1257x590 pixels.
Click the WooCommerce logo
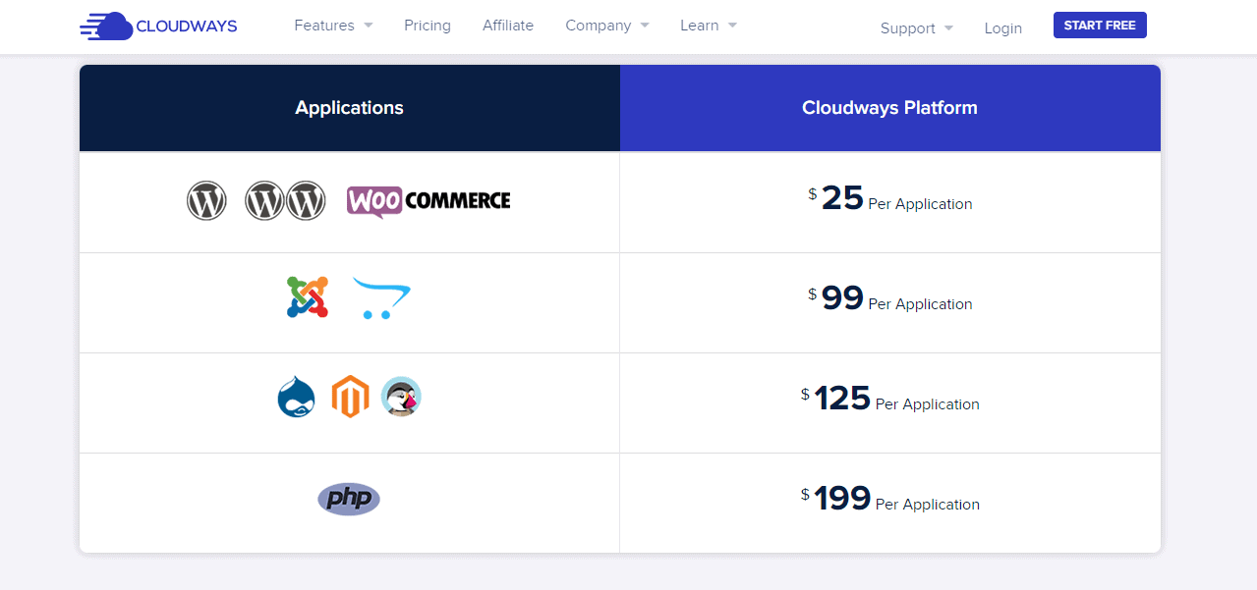[x=429, y=201]
